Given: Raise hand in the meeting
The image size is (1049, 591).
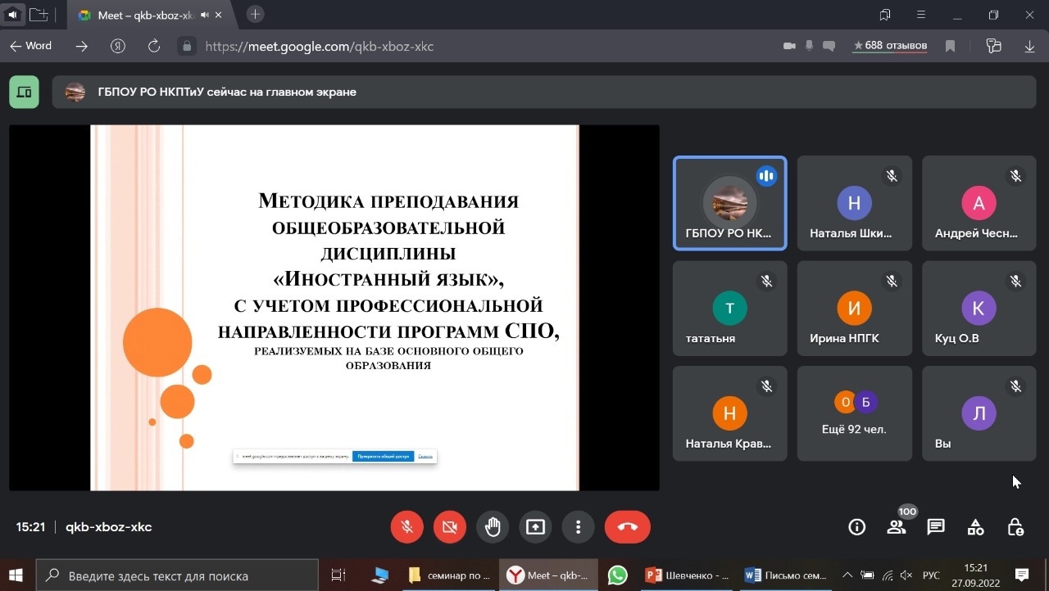Looking at the screenshot, I should pyautogui.click(x=493, y=527).
